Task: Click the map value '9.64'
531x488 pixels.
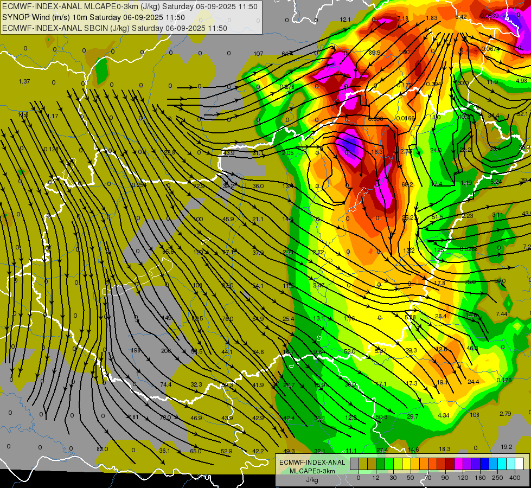Action: (319, 352)
